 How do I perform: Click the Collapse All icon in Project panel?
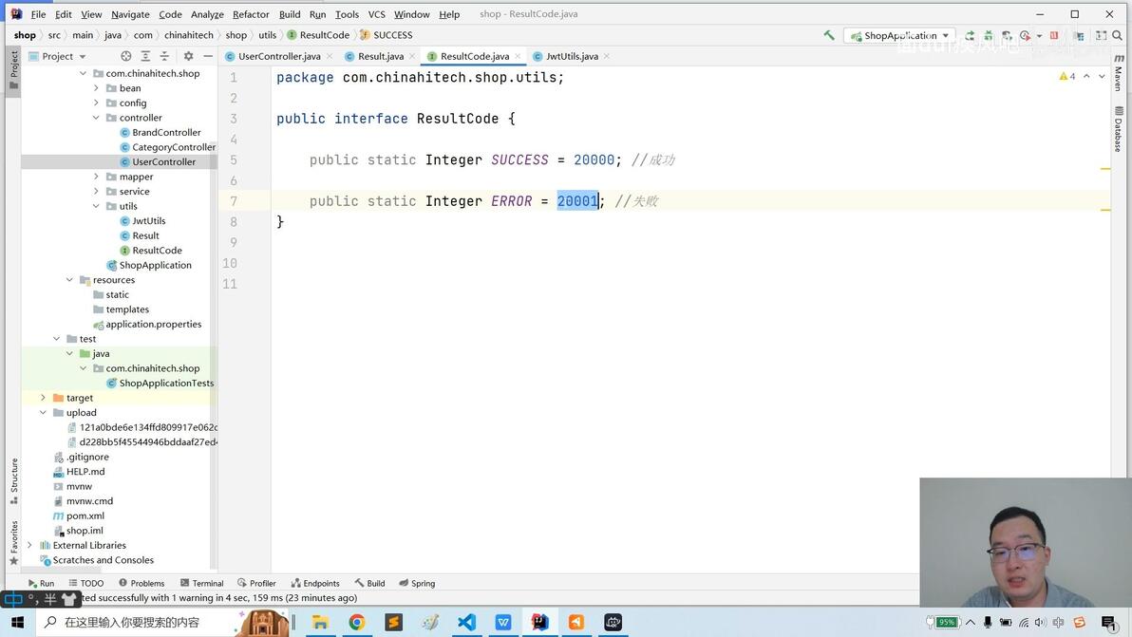pos(164,56)
